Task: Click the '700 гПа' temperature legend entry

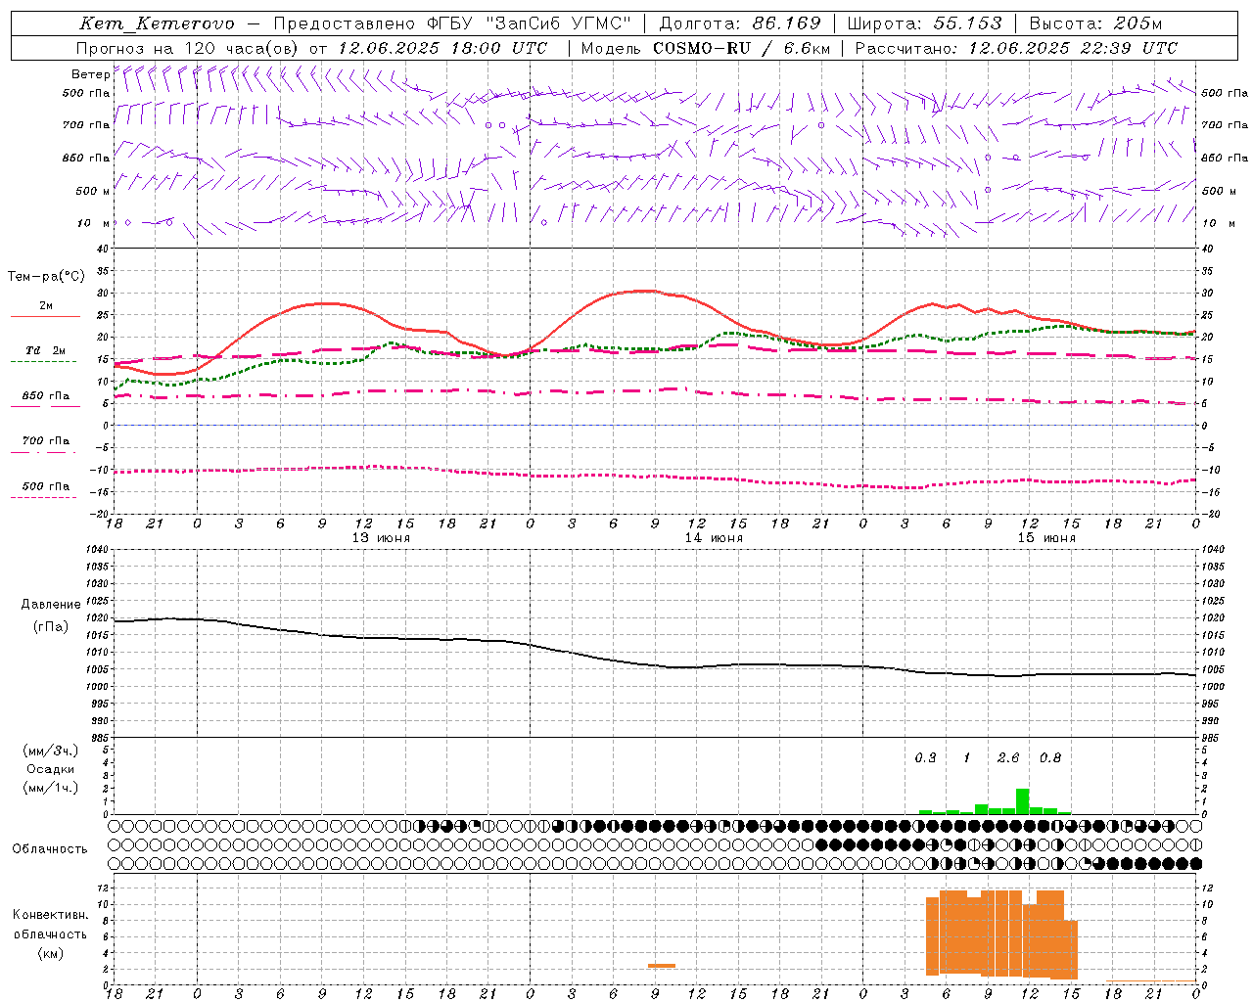Action: (46, 440)
